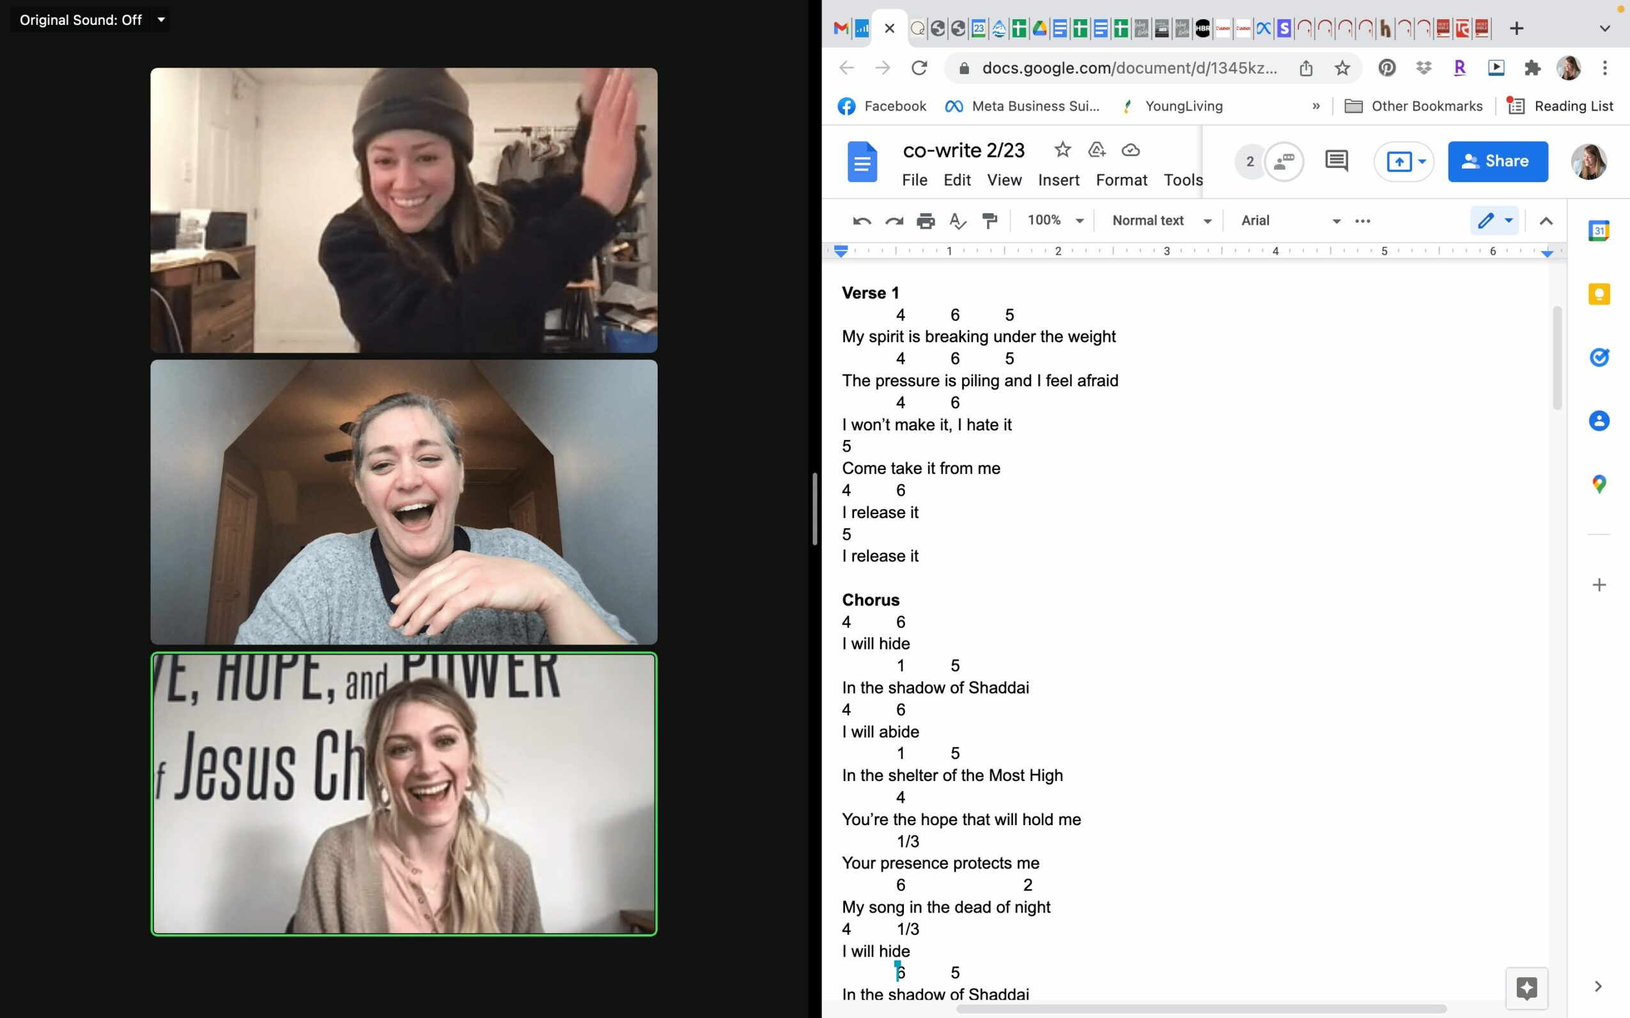Open the Chrome tab search chevron
Image resolution: width=1630 pixels, height=1018 pixels.
[1604, 28]
